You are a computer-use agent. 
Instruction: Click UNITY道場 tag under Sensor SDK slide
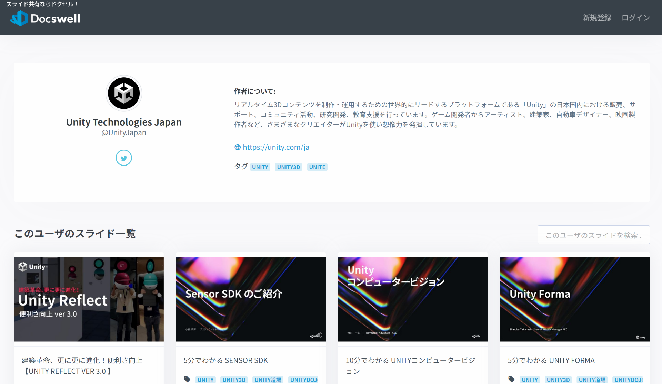click(x=268, y=380)
